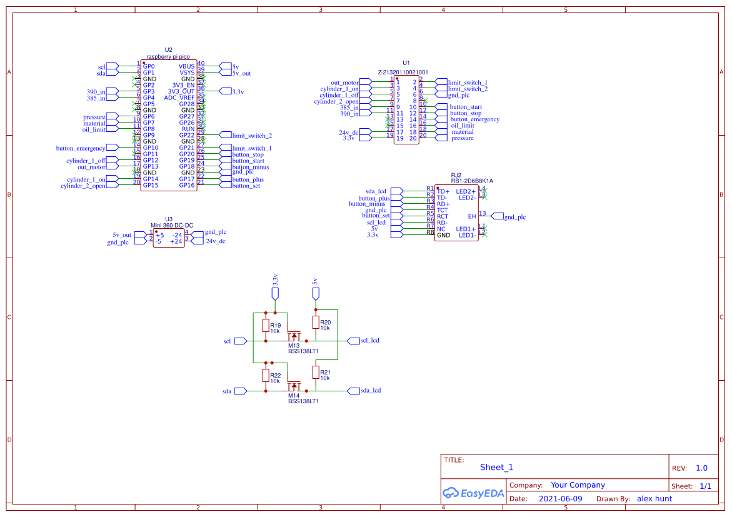Click the alex hunt drawn-by name

tap(654, 498)
